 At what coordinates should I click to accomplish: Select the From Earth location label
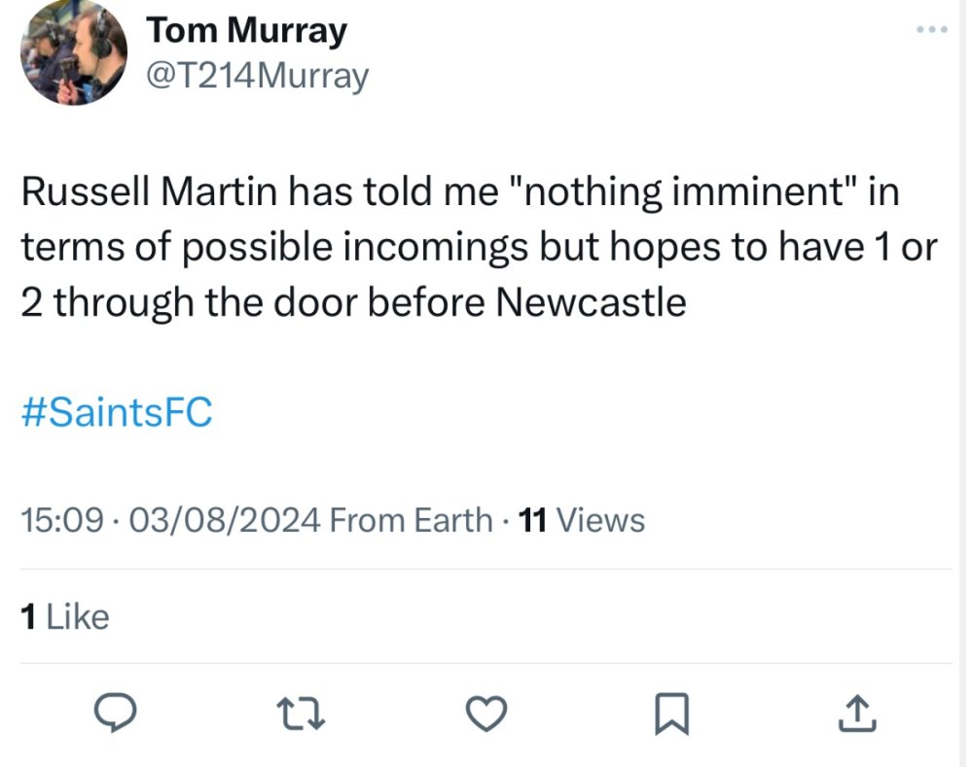click(412, 521)
